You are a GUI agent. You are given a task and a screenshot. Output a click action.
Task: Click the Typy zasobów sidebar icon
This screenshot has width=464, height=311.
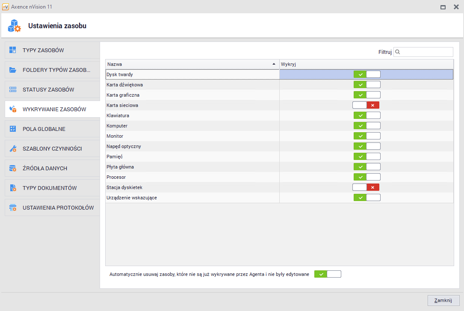click(13, 50)
